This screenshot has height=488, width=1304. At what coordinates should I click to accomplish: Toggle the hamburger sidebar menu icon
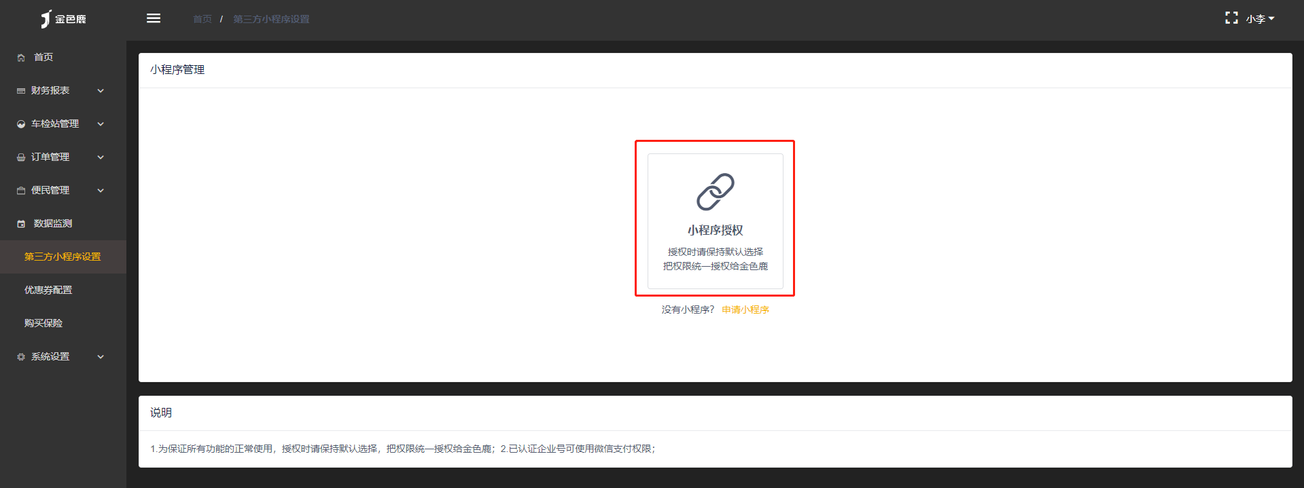tap(154, 18)
